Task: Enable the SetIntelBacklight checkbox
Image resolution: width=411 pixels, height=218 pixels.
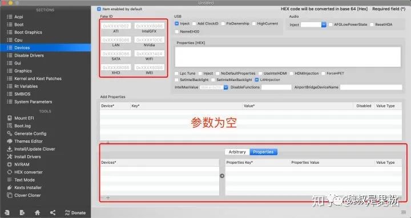Action: point(176,80)
